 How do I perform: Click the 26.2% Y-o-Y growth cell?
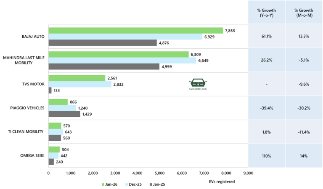pos(267,60)
